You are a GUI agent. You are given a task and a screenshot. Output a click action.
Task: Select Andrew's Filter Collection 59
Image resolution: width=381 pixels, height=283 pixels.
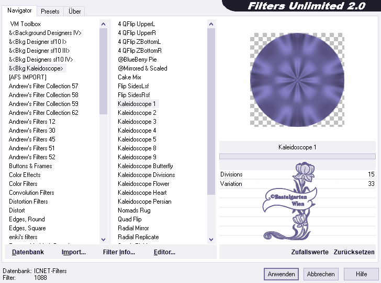43,104
